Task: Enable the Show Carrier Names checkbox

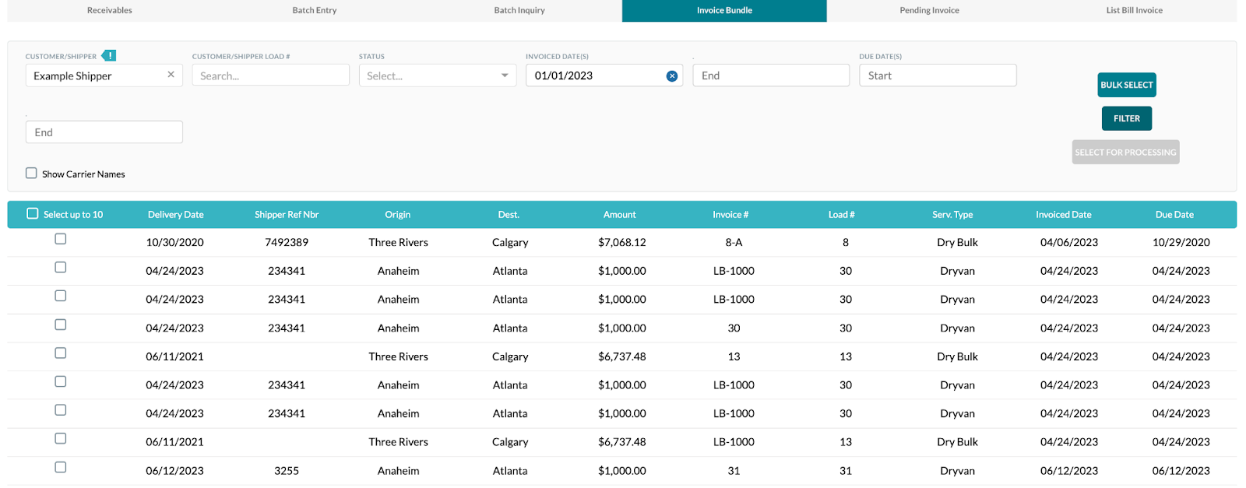Action: point(31,173)
